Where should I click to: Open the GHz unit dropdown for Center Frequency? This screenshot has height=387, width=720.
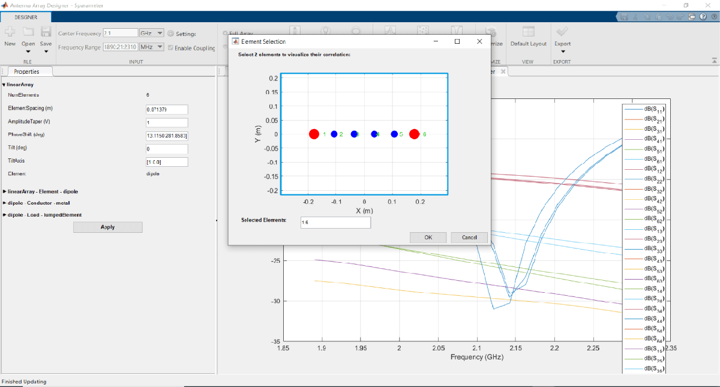[x=160, y=33]
